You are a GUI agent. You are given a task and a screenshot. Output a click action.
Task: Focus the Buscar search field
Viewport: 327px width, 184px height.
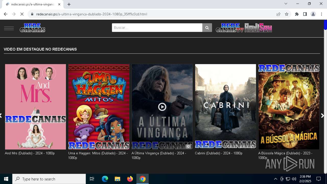157,28
